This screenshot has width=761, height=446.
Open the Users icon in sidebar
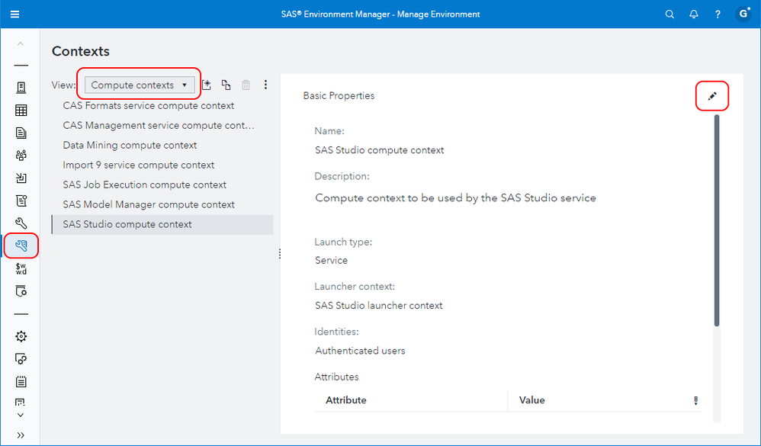21,156
